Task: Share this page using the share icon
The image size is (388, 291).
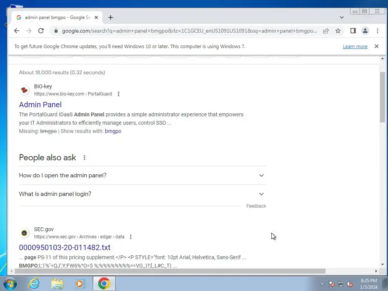Action: (326, 31)
